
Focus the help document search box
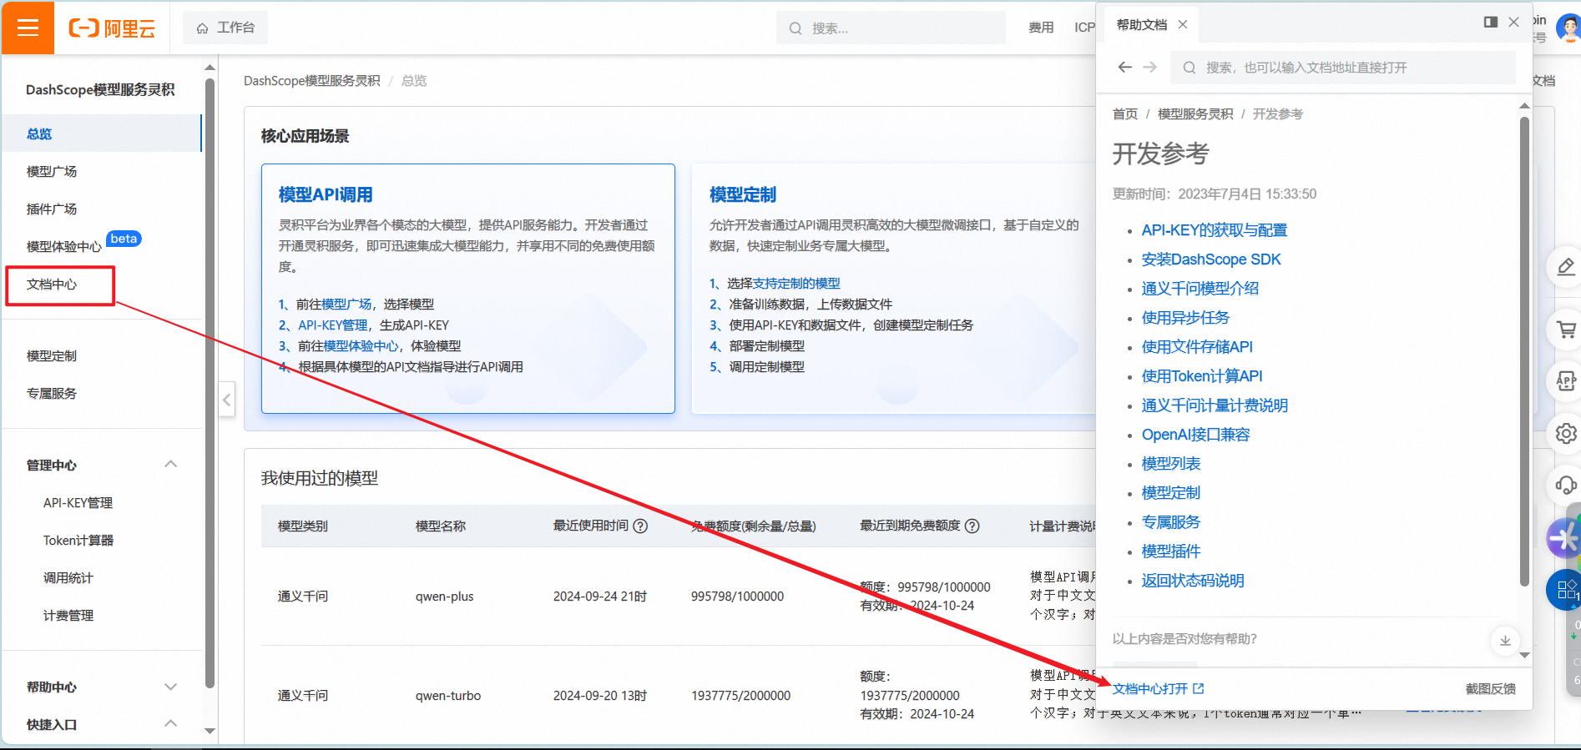1343,68
